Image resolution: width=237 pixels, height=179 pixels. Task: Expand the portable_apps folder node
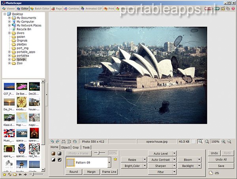pos(9,52)
